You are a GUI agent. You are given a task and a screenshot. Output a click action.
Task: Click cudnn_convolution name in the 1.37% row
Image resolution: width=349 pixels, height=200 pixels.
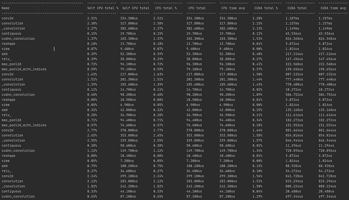pos(18,39)
